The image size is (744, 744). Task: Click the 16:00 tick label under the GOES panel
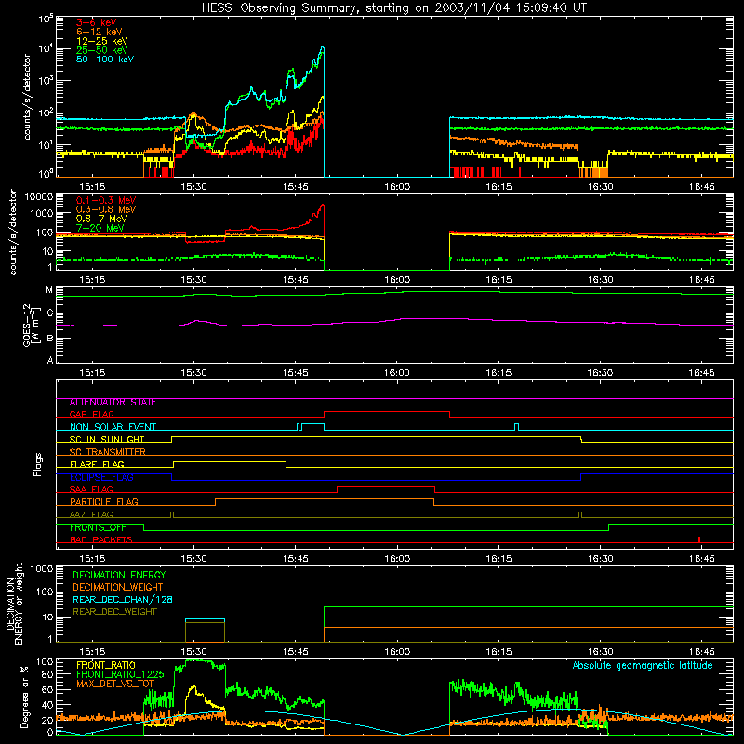pos(397,373)
